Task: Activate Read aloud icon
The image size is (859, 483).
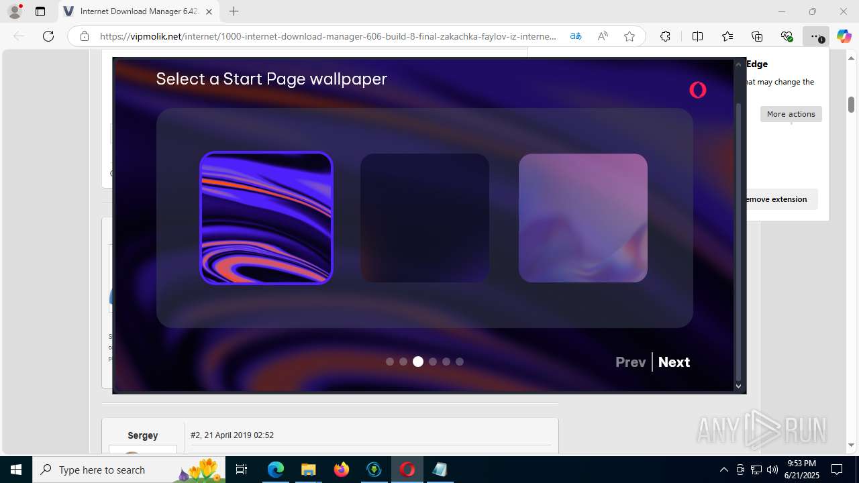Action: [x=603, y=36]
